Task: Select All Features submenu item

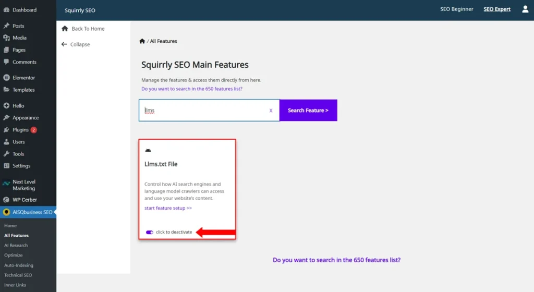Action: [x=16, y=235]
